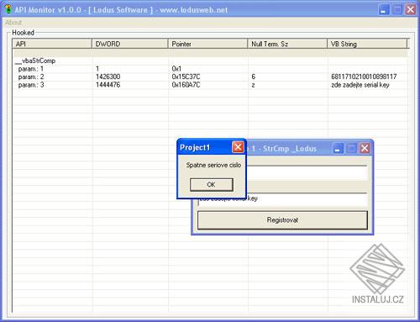Click VB string 6811710210010898117
The height and width of the screenshot is (322, 420).
pos(364,77)
